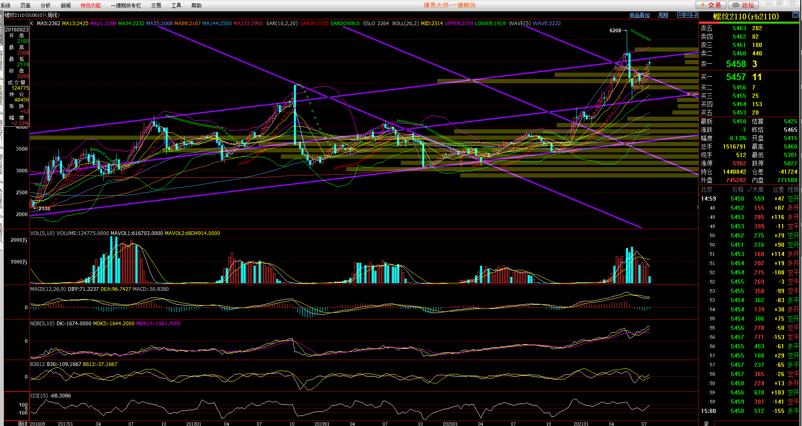The image size is (802, 426).
Task: Click the right arrow navigation icon
Action: [x=688, y=15]
